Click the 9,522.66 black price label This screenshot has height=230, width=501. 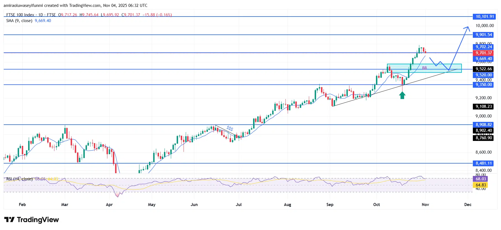pyautogui.click(x=484, y=69)
